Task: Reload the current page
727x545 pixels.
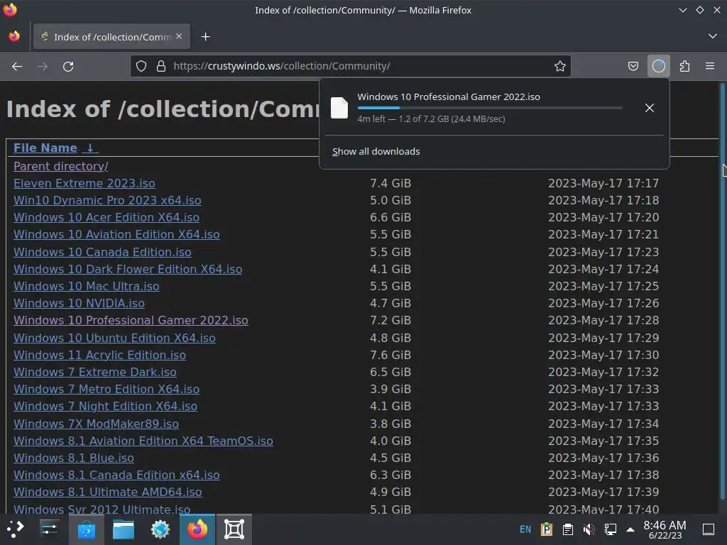Action: point(68,66)
